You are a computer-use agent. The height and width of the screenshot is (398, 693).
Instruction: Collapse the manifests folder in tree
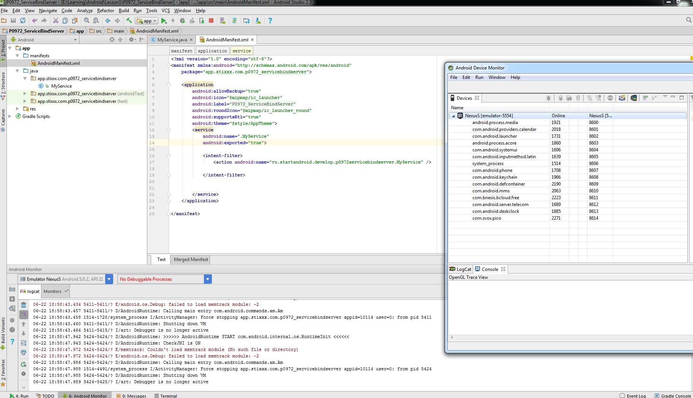17,56
